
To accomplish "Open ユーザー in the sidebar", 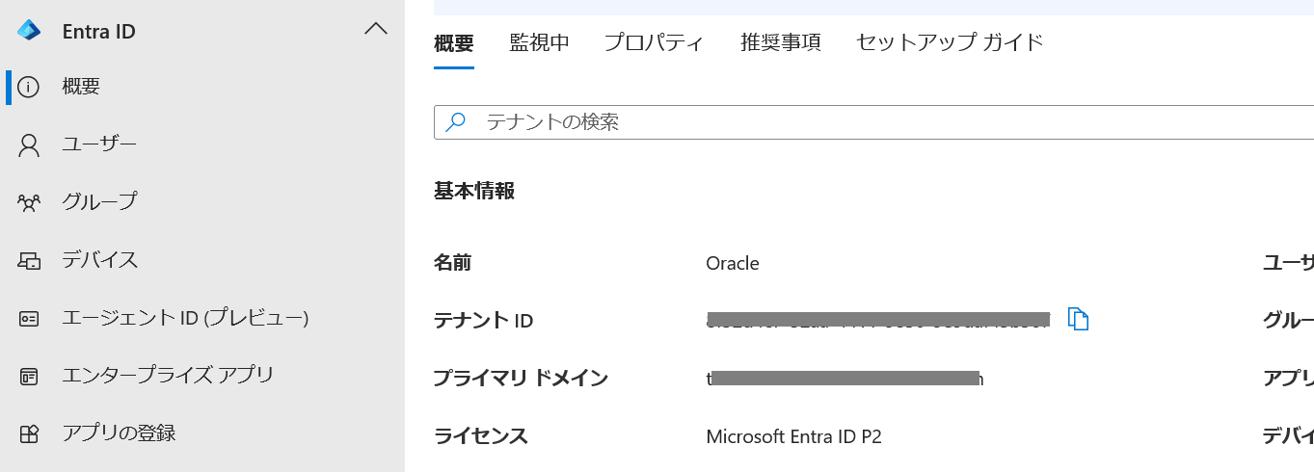I will point(99,144).
